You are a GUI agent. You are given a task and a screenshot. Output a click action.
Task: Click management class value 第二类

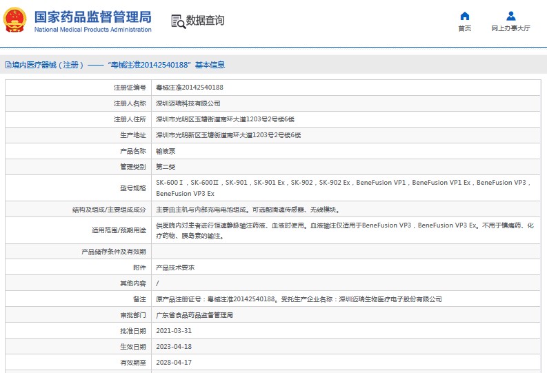pyautogui.click(x=166, y=167)
